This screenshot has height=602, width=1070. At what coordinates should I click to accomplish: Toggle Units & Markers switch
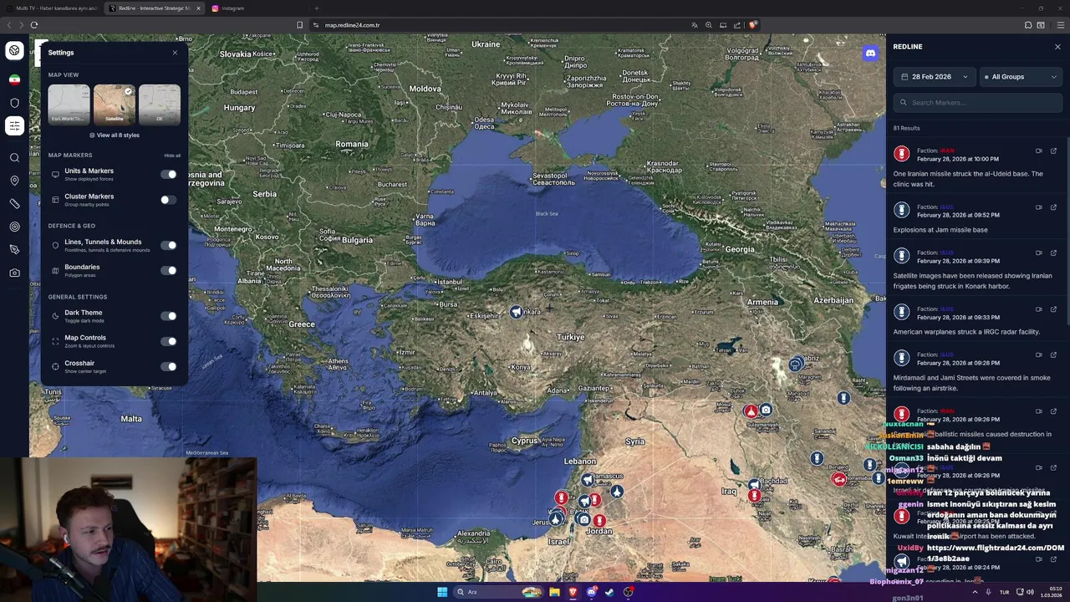169,175
